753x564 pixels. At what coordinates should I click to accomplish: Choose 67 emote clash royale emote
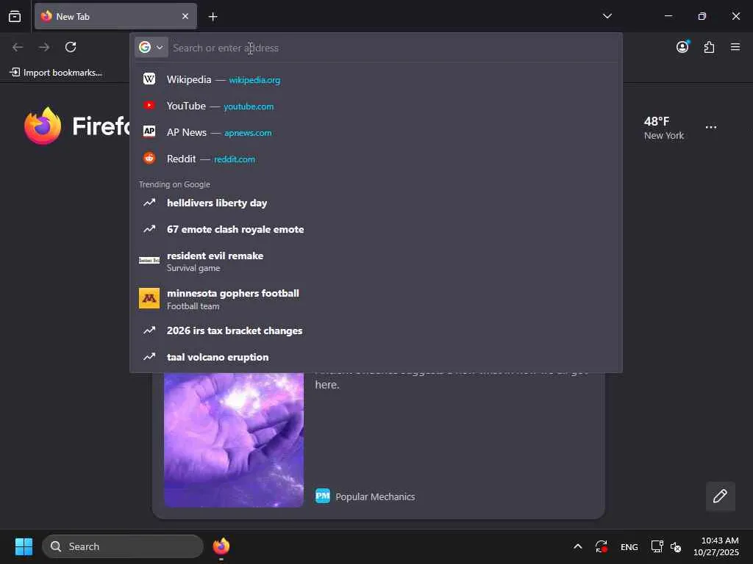(x=376, y=229)
